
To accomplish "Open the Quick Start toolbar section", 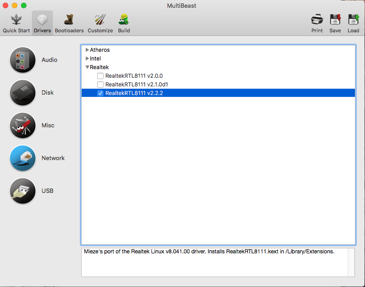I will [x=16, y=23].
